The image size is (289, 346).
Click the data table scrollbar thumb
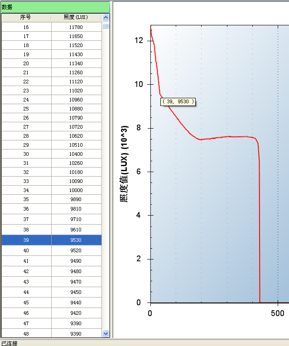pyautogui.click(x=106, y=26)
